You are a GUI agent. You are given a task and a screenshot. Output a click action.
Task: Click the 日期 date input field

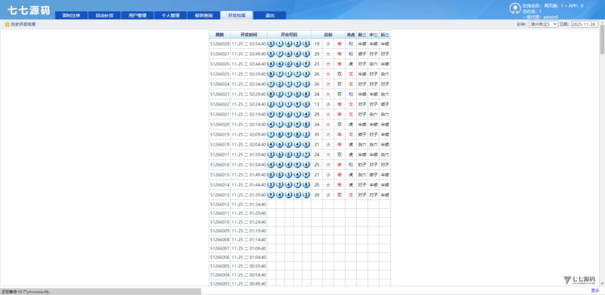pyautogui.click(x=584, y=24)
